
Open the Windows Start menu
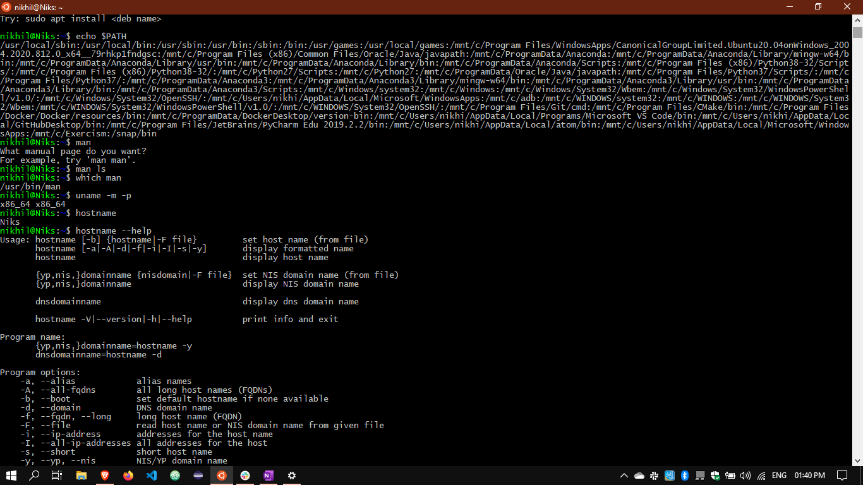(x=11, y=476)
